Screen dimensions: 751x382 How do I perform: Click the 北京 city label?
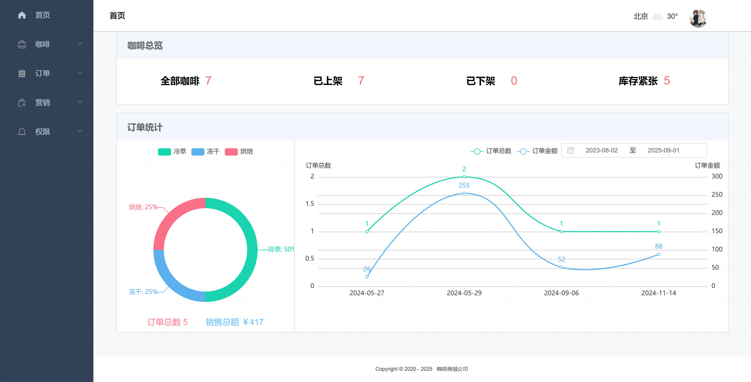click(640, 16)
